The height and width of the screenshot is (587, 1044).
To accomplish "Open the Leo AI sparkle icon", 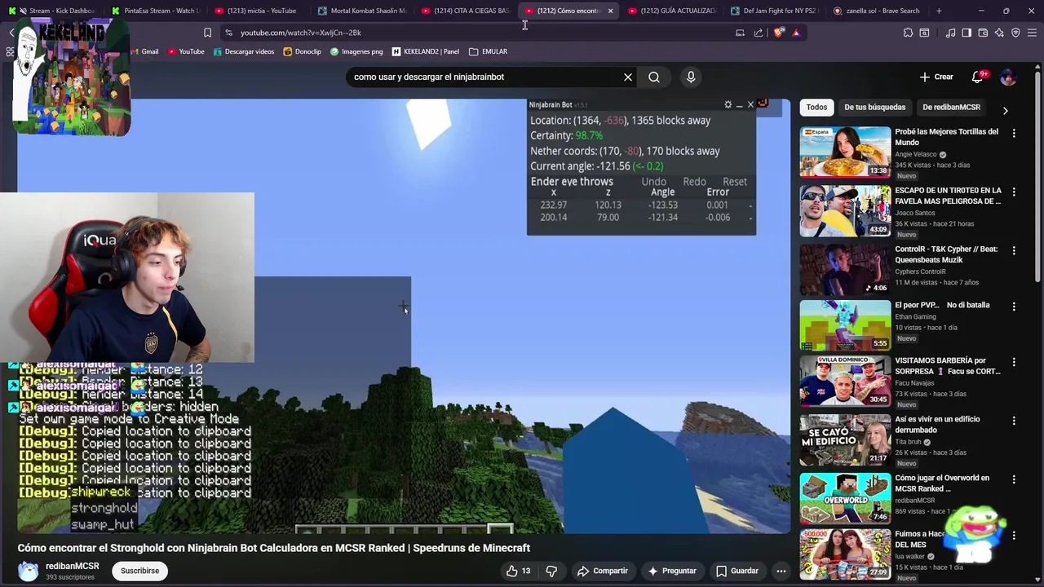I will [999, 33].
